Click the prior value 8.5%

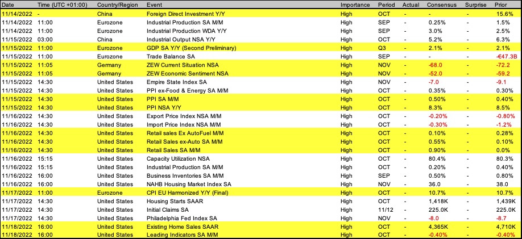click(503, 108)
